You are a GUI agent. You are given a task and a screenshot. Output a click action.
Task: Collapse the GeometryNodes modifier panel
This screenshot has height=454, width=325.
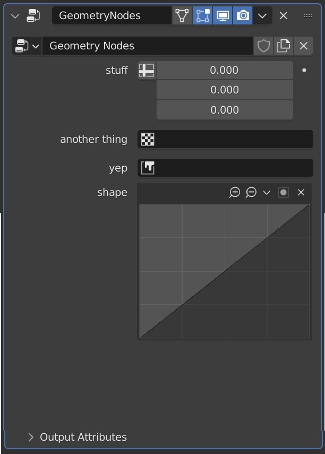point(15,15)
